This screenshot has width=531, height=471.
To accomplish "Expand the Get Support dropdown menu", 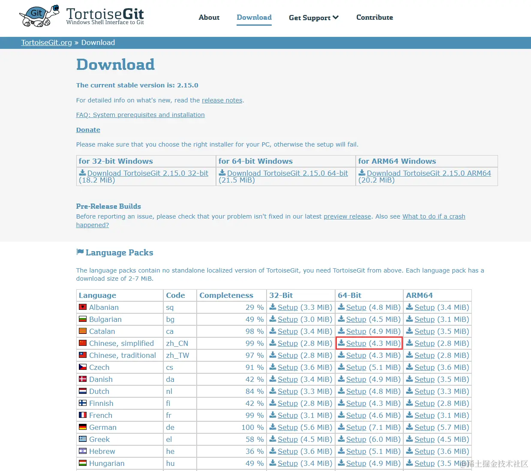I will pos(314,18).
